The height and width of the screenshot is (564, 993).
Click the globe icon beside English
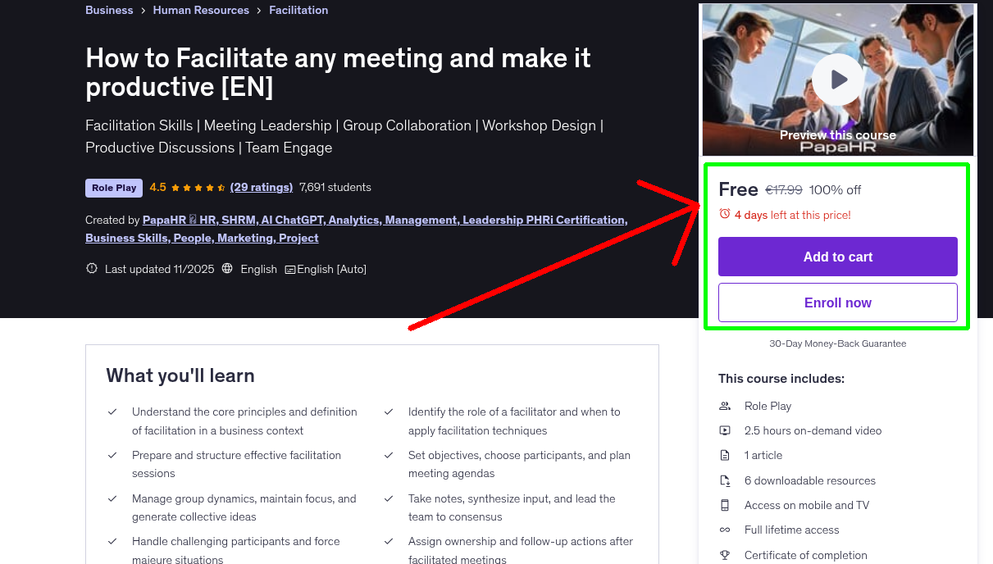227,269
